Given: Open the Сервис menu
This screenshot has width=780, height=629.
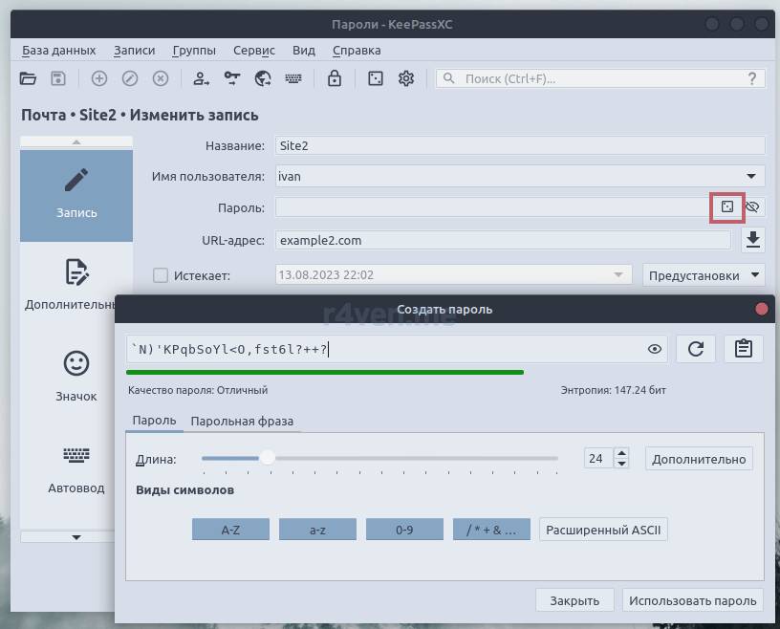Looking at the screenshot, I should (251, 50).
